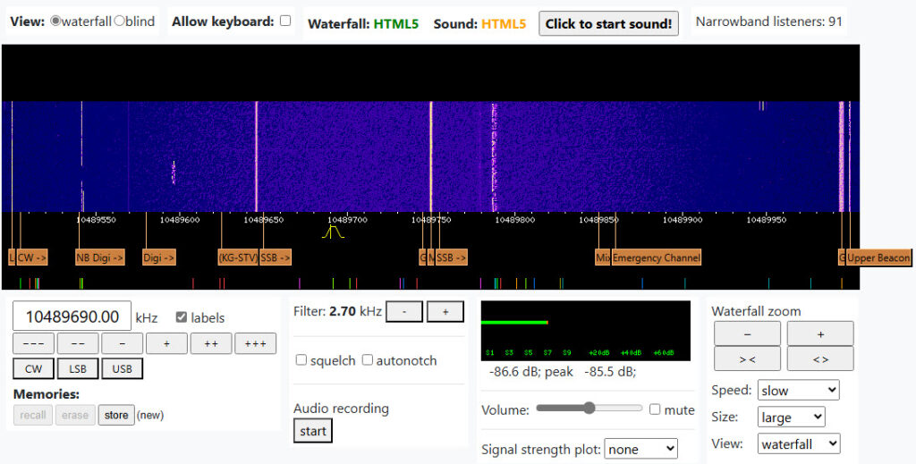Narrow the filter with its minus button
This screenshot has height=464, width=916.
click(403, 312)
